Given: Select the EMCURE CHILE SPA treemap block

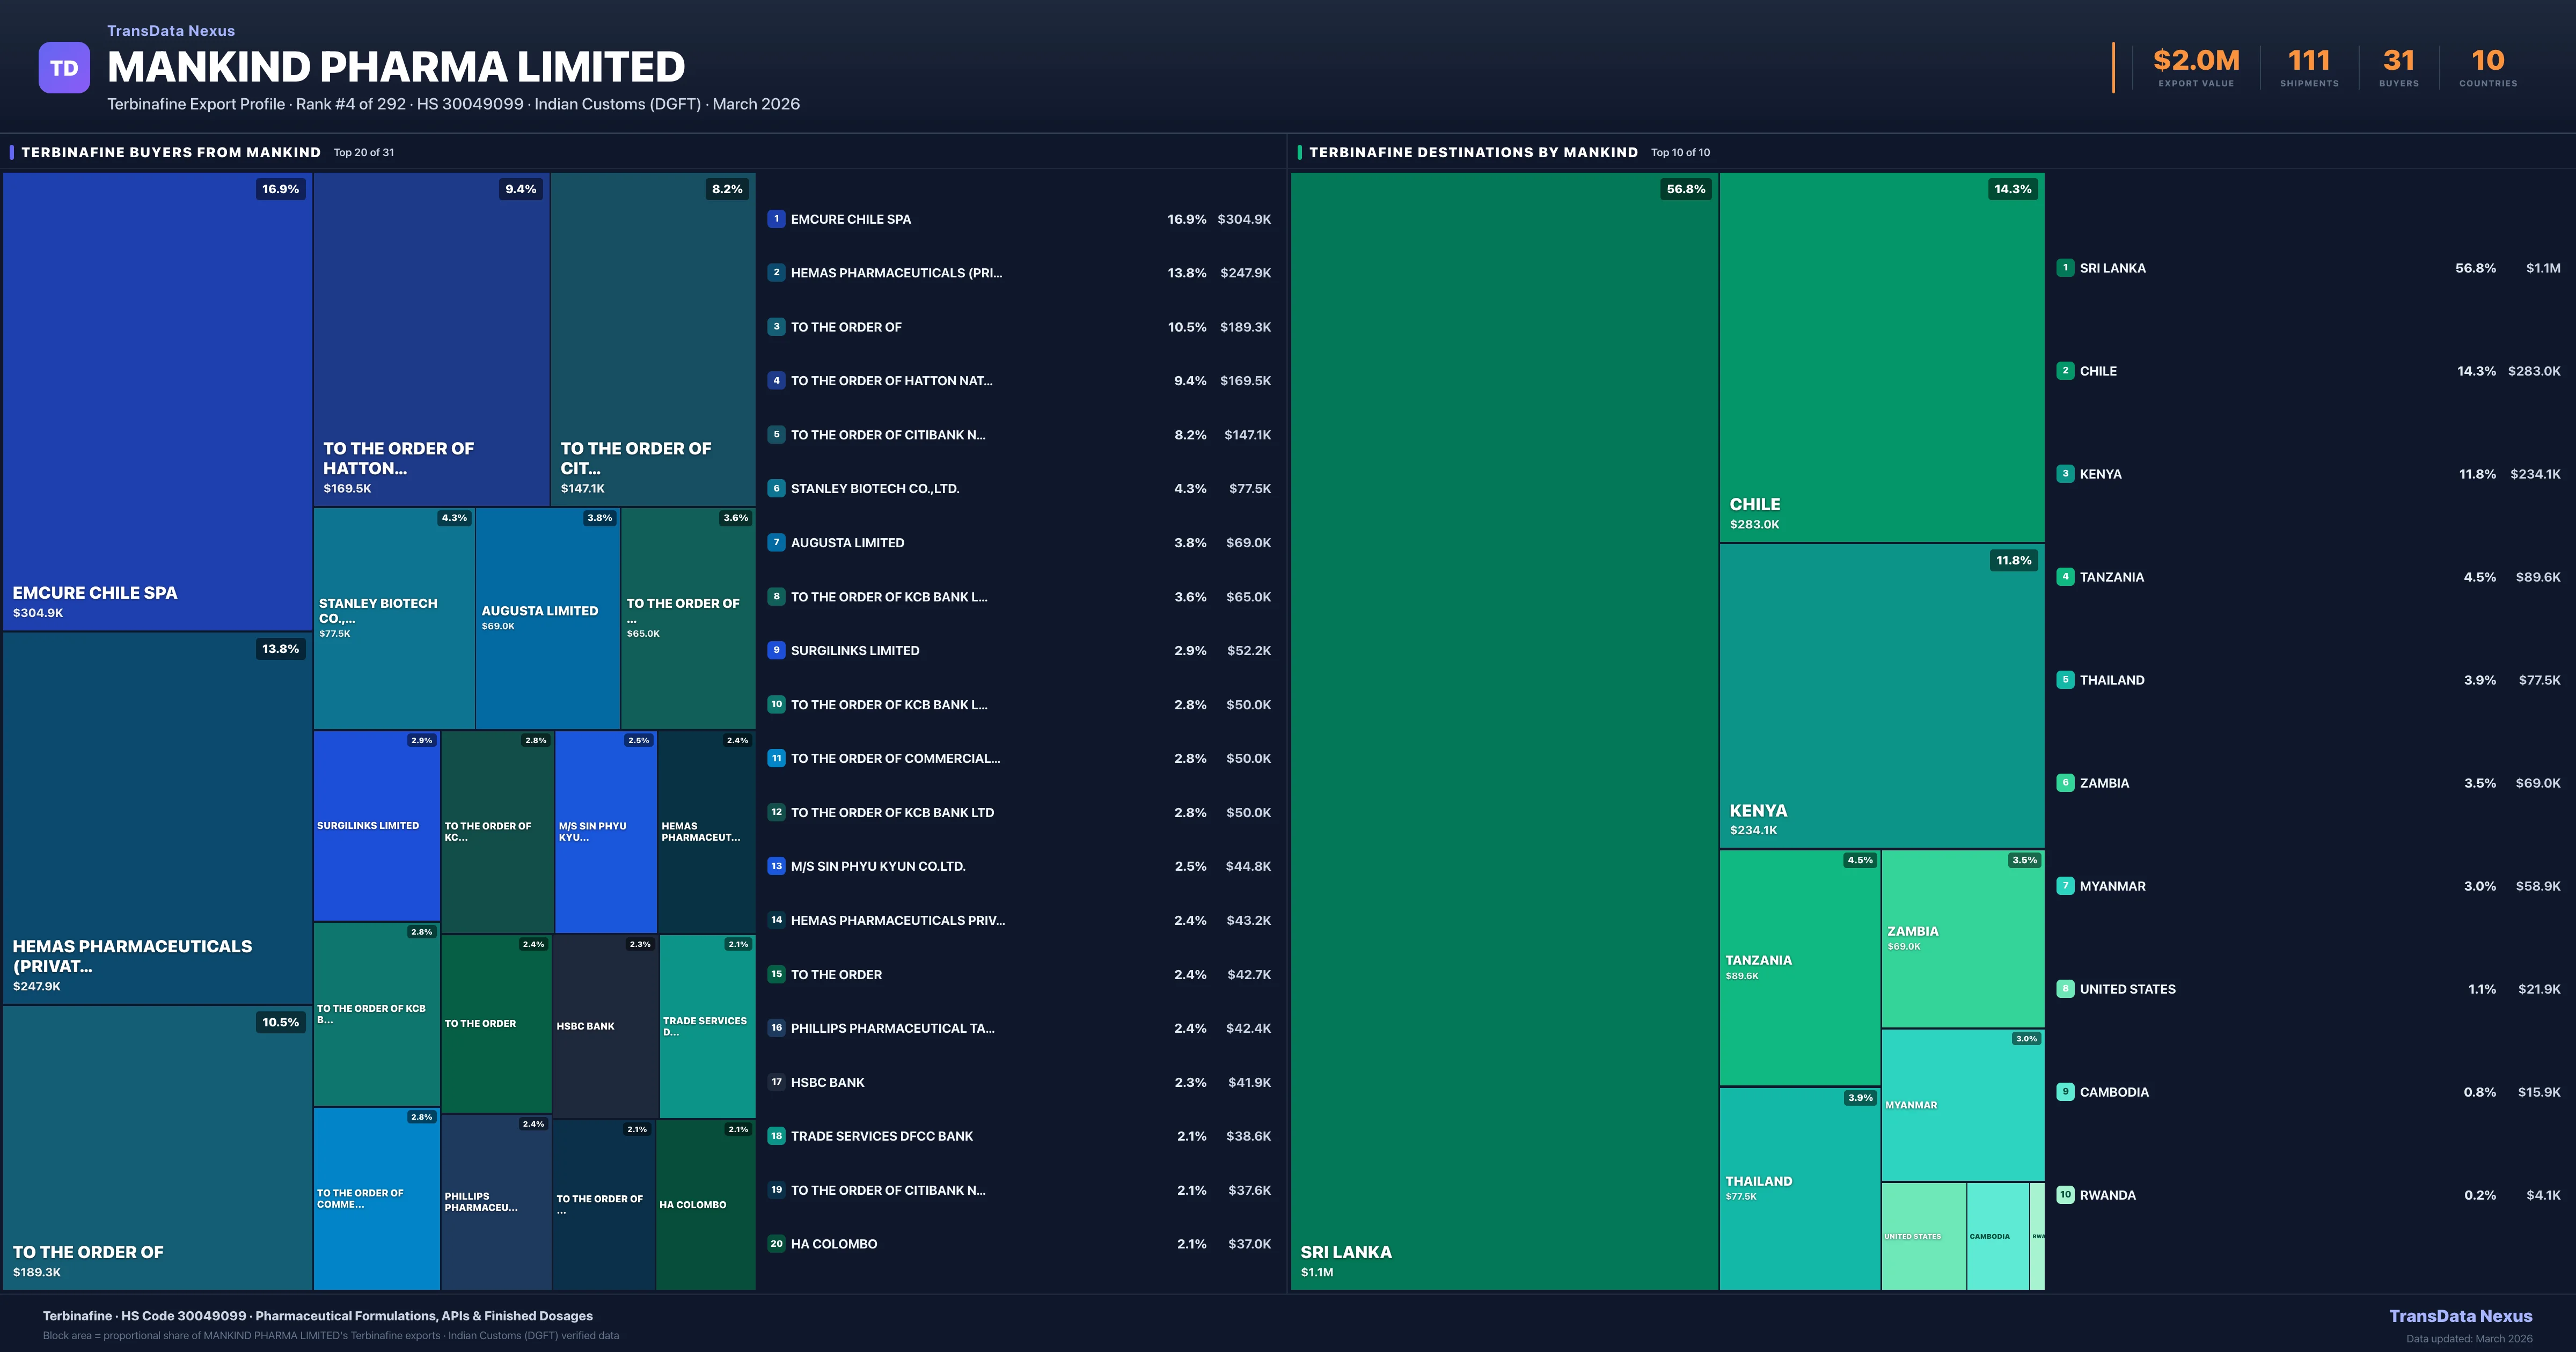Looking at the screenshot, I should 157,400.
